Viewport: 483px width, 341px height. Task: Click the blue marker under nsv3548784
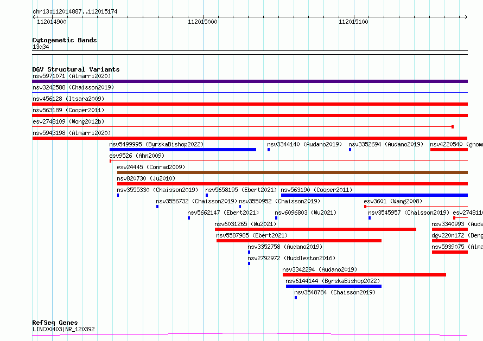click(296, 298)
